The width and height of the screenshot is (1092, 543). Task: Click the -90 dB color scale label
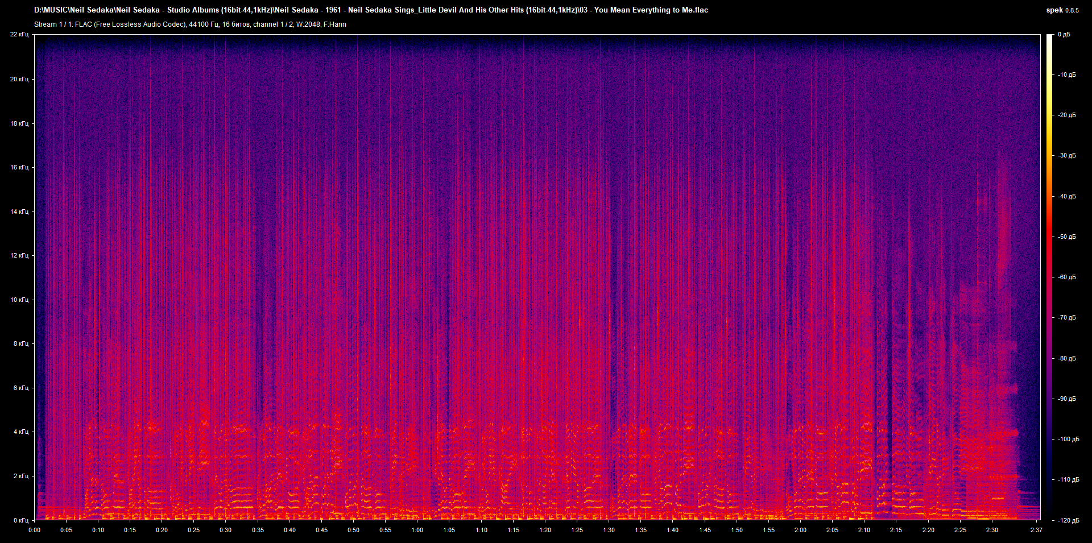tap(1066, 399)
